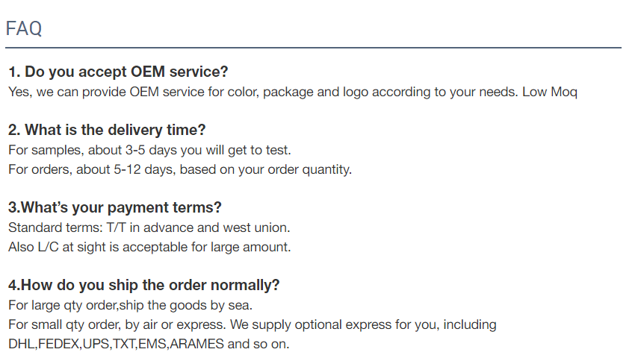The height and width of the screenshot is (361, 641).
Task: Click the FAQ section heading
Action: click(24, 28)
